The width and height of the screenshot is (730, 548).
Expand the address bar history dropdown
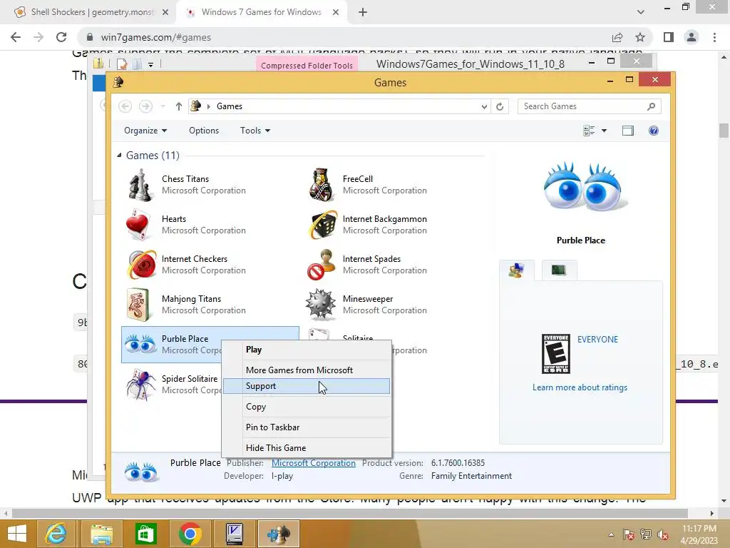(x=484, y=107)
